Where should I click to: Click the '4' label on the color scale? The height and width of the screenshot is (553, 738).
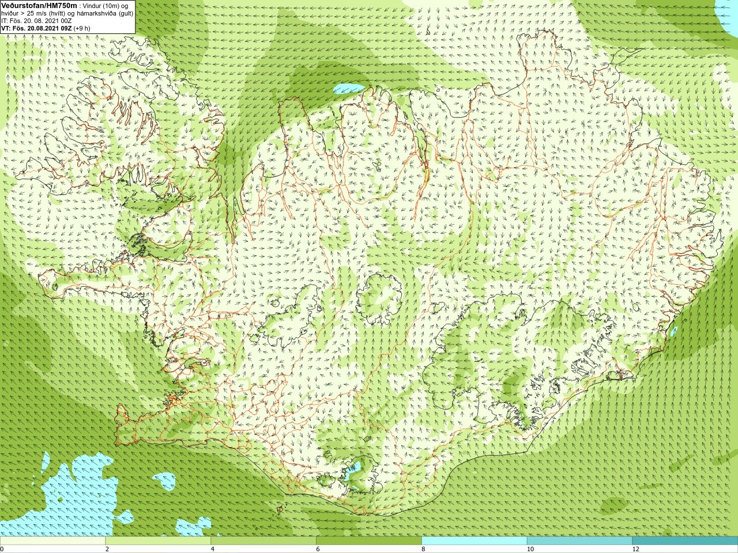[213, 549]
